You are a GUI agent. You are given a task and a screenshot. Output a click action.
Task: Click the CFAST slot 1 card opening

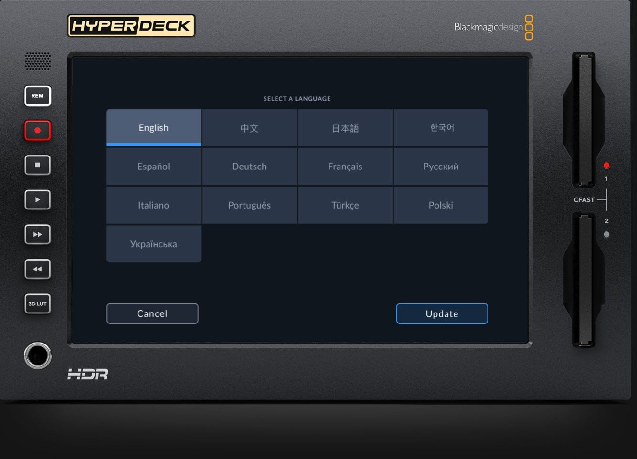[584, 119]
